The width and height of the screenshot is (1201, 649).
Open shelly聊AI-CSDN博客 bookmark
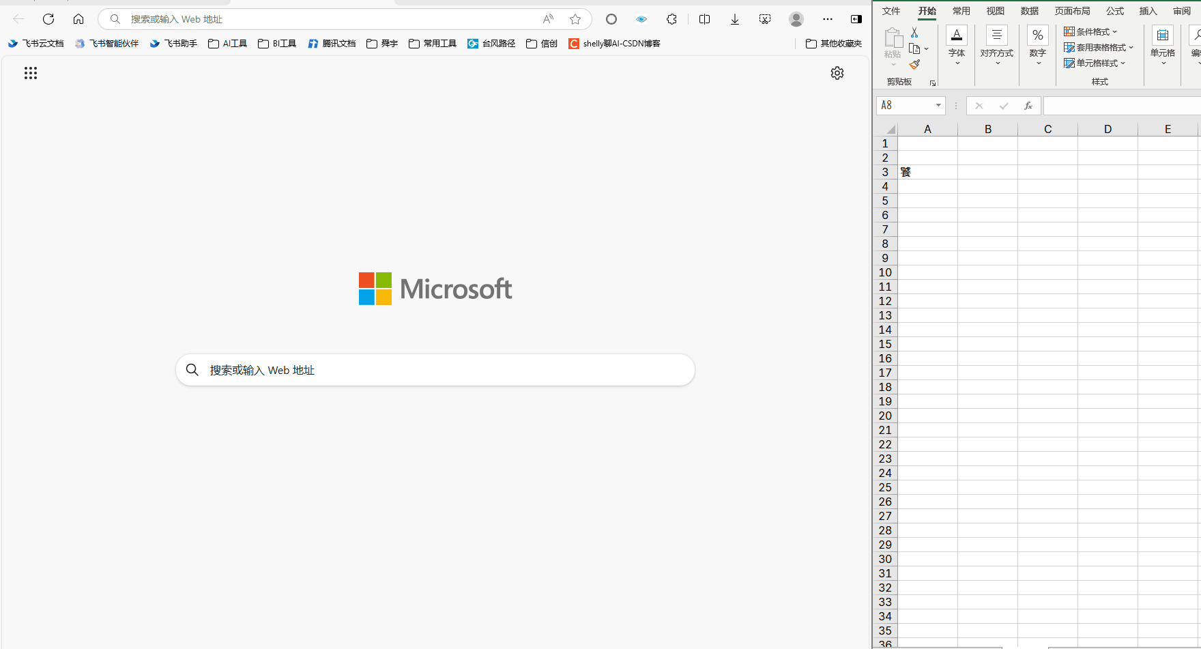point(615,43)
